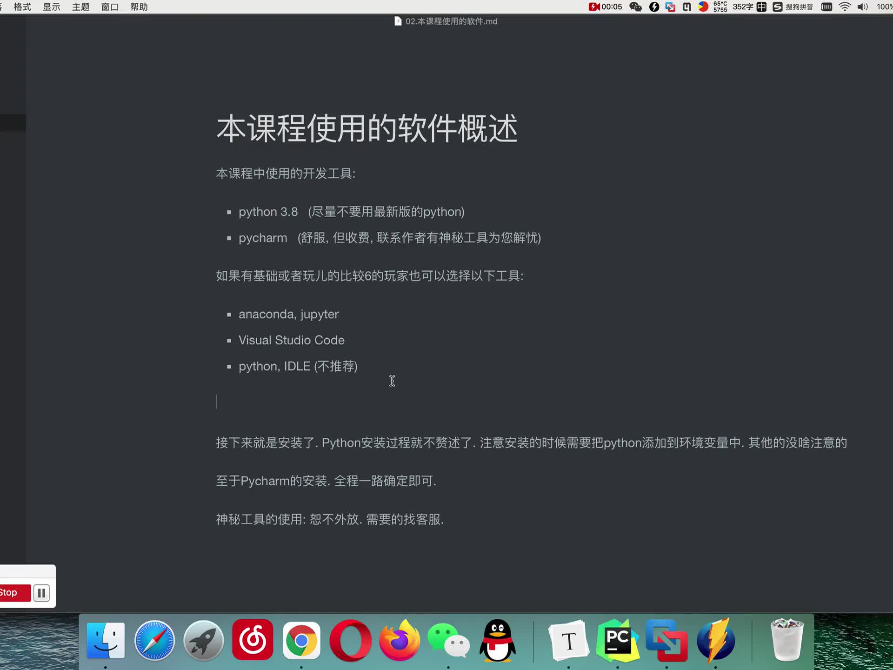Click the 中 input mode icon
The height and width of the screenshot is (670, 893).
click(761, 7)
